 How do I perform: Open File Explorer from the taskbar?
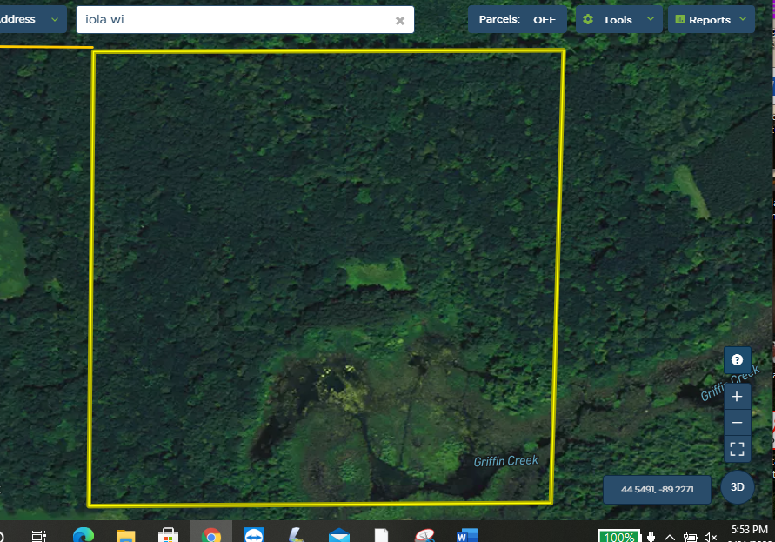[126, 535]
